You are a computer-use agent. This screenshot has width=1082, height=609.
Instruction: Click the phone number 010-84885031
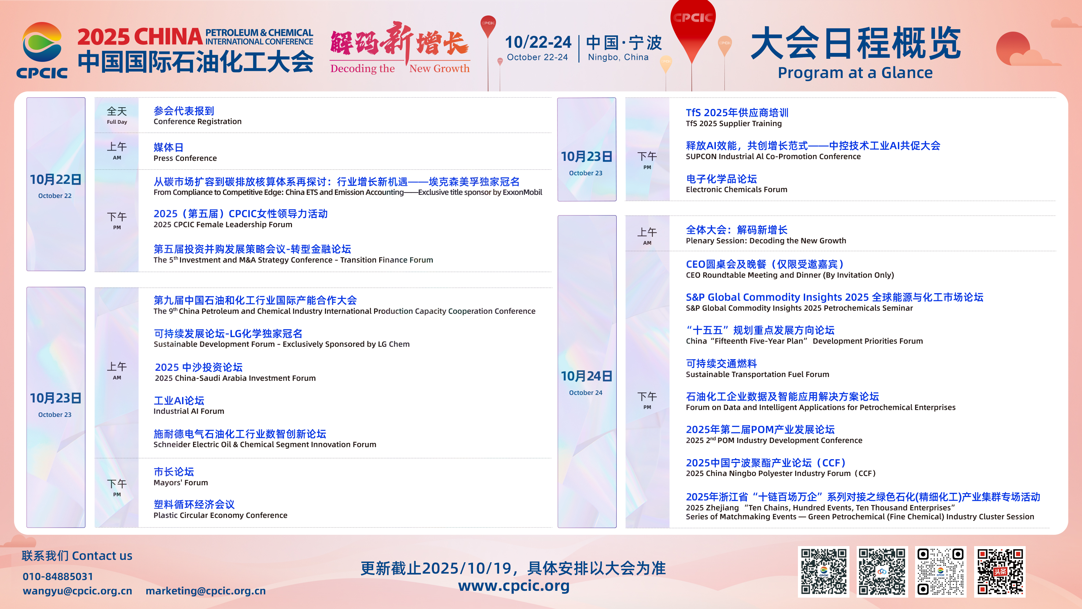pyautogui.click(x=58, y=576)
